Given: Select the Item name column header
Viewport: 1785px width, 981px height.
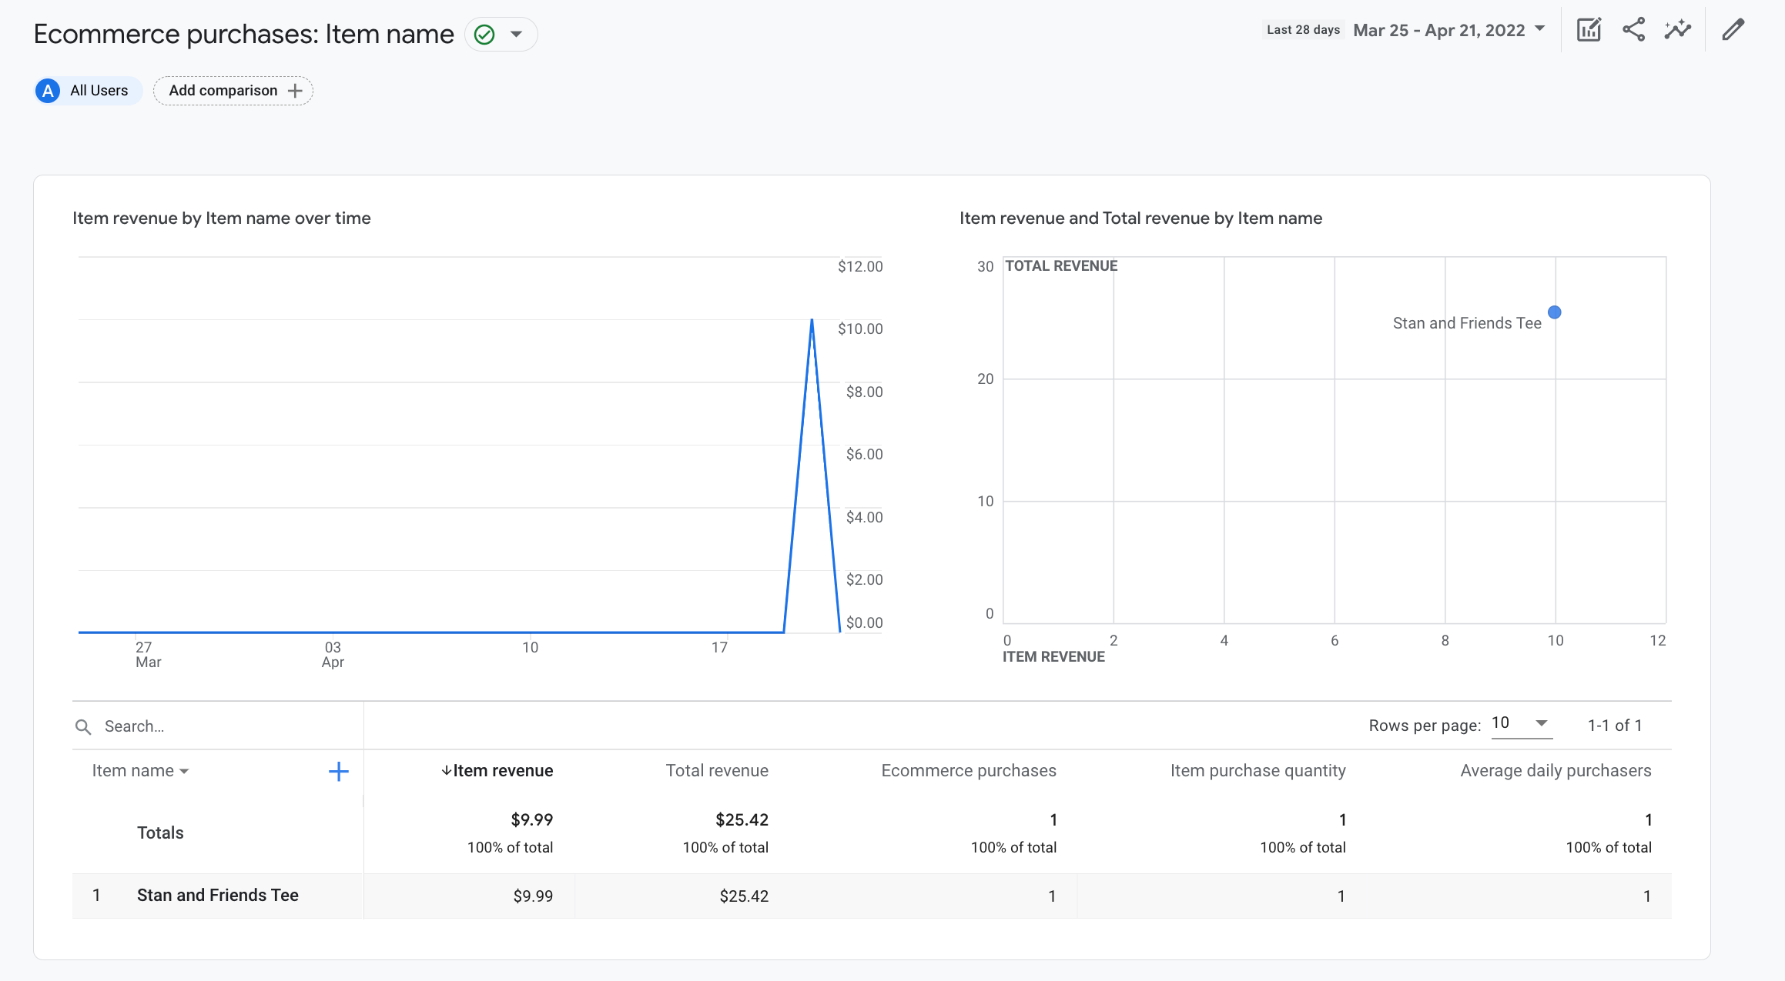Looking at the screenshot, I should (138, 769).
